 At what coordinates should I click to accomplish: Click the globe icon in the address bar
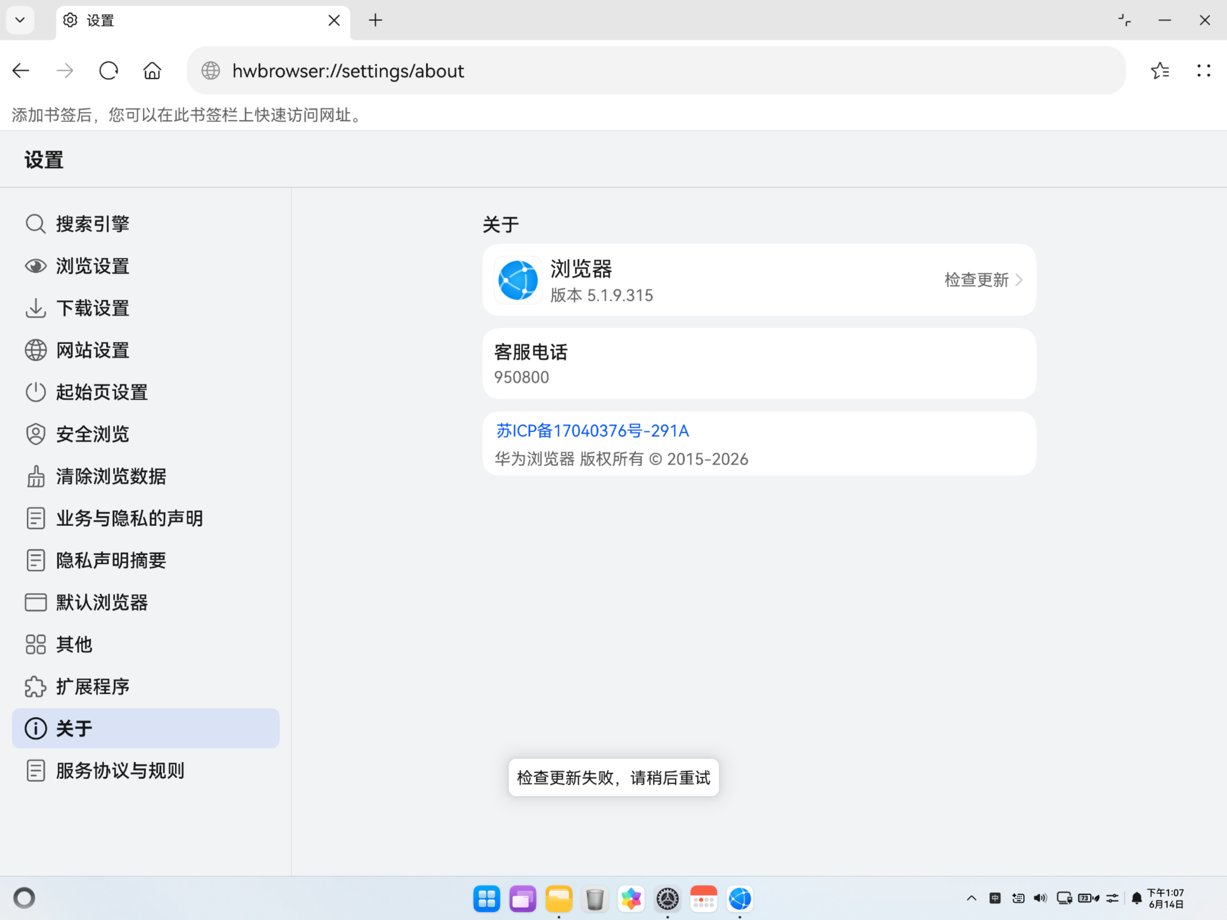click(x=210, y=70)
